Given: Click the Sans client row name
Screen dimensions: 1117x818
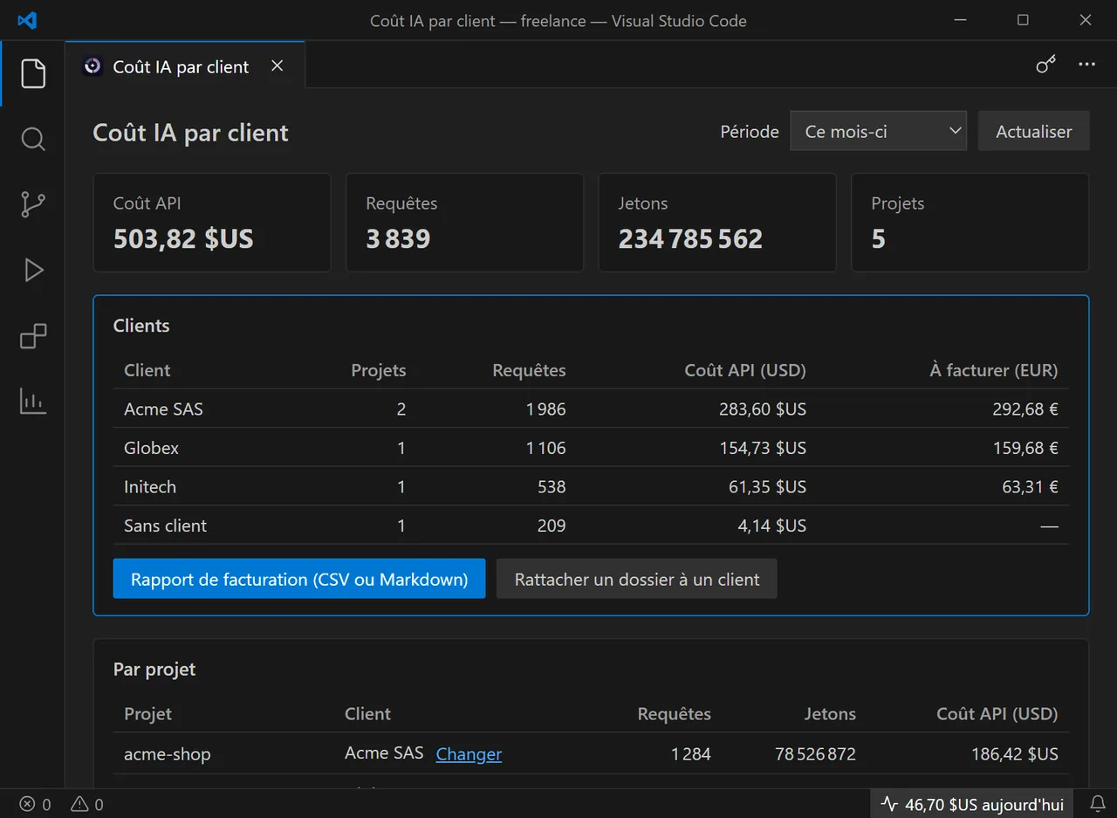Looking at the screenshot, I should point(165,526).
